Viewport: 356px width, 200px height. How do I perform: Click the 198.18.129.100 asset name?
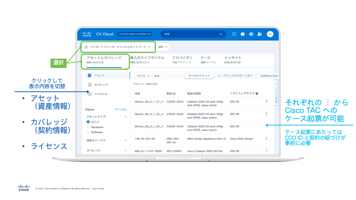(x=145, y=138)
